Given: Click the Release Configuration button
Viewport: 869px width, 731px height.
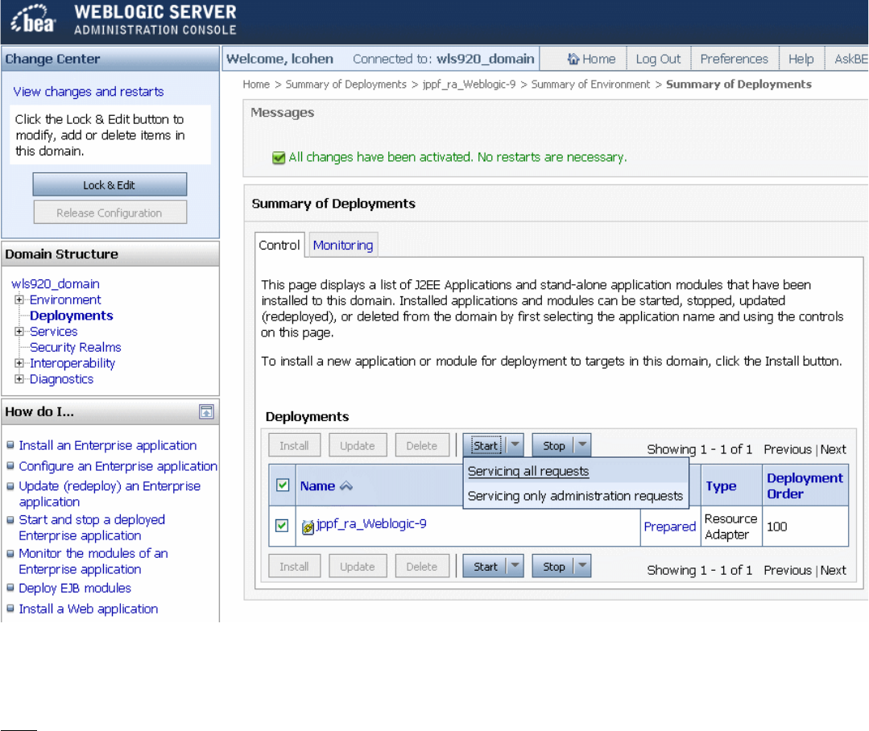Looking at the screenshot, I should tap(110, 213).
